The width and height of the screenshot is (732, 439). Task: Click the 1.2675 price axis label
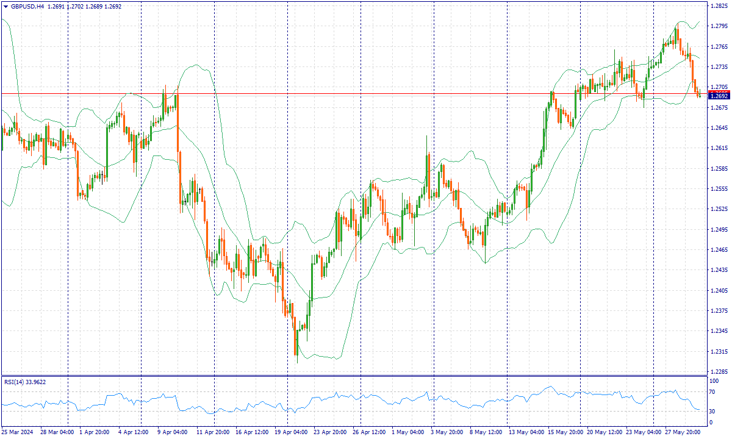click(x=719, y=107)
